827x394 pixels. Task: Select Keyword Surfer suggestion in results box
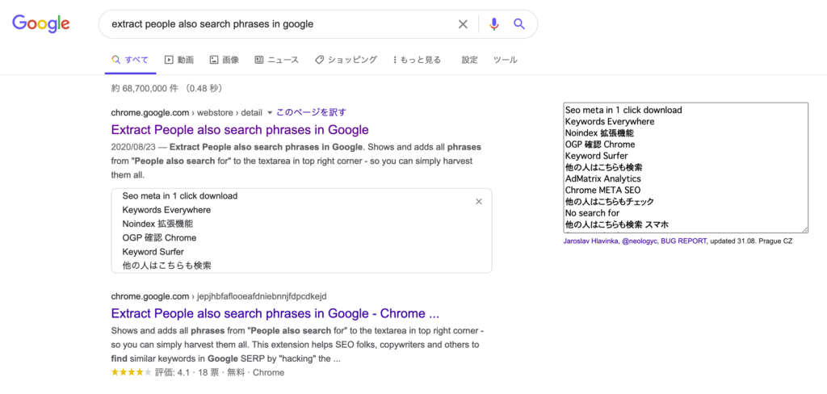[x=153, y=252]
